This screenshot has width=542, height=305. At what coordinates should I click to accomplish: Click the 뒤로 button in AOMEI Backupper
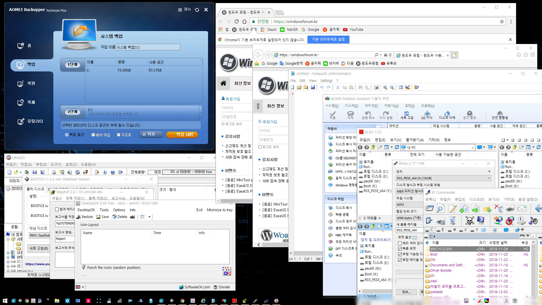(151, 134)
